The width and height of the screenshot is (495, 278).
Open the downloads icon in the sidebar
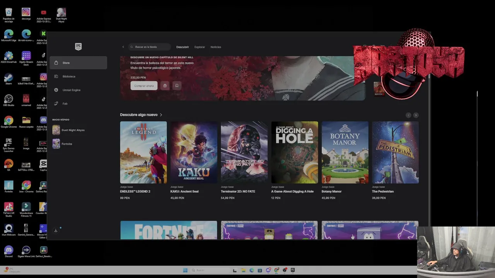pyautogui.click(x=56, y=231)
